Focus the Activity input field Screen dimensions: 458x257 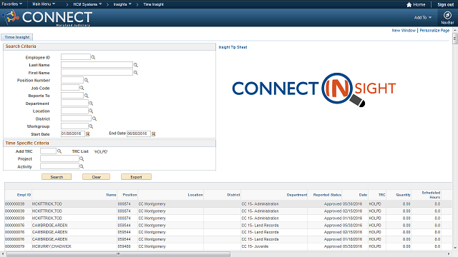(59, 166)
